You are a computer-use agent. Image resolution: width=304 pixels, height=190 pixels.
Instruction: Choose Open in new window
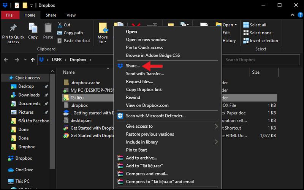tap(146, 40)
